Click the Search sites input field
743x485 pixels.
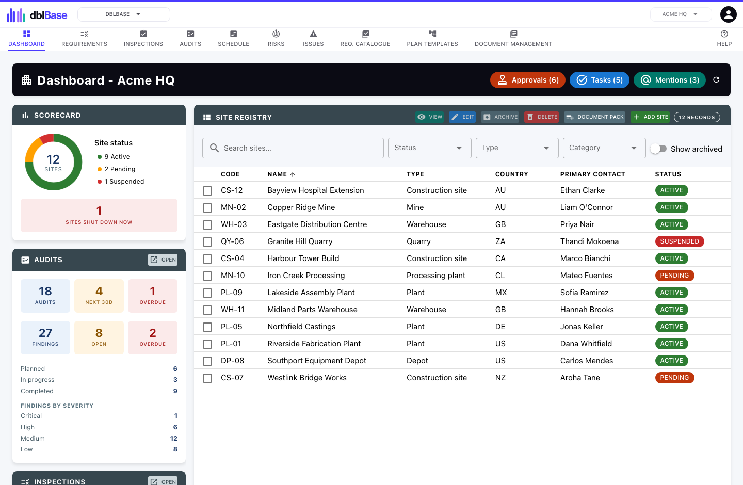293,148
